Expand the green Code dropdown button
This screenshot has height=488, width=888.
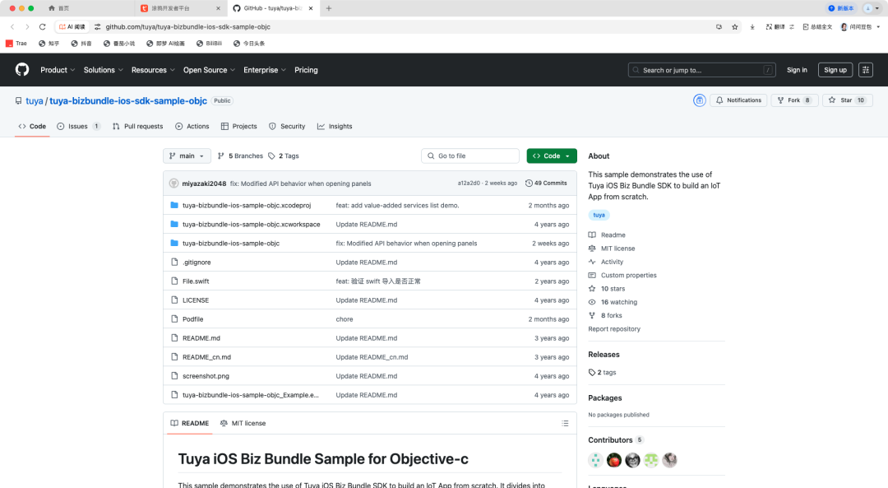point(552,156)
